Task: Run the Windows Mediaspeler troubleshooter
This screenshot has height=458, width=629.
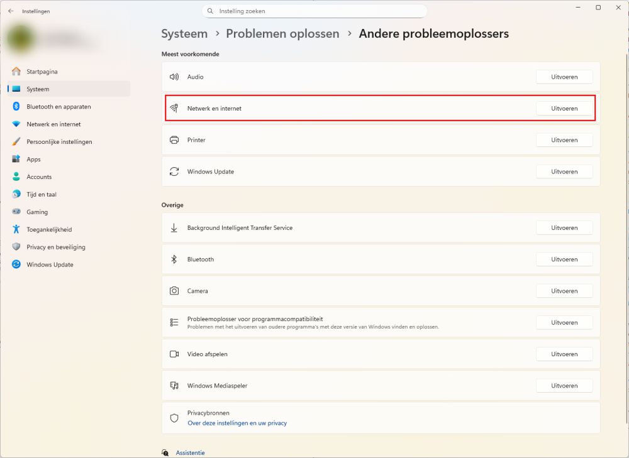Action: tap(564, 386)
